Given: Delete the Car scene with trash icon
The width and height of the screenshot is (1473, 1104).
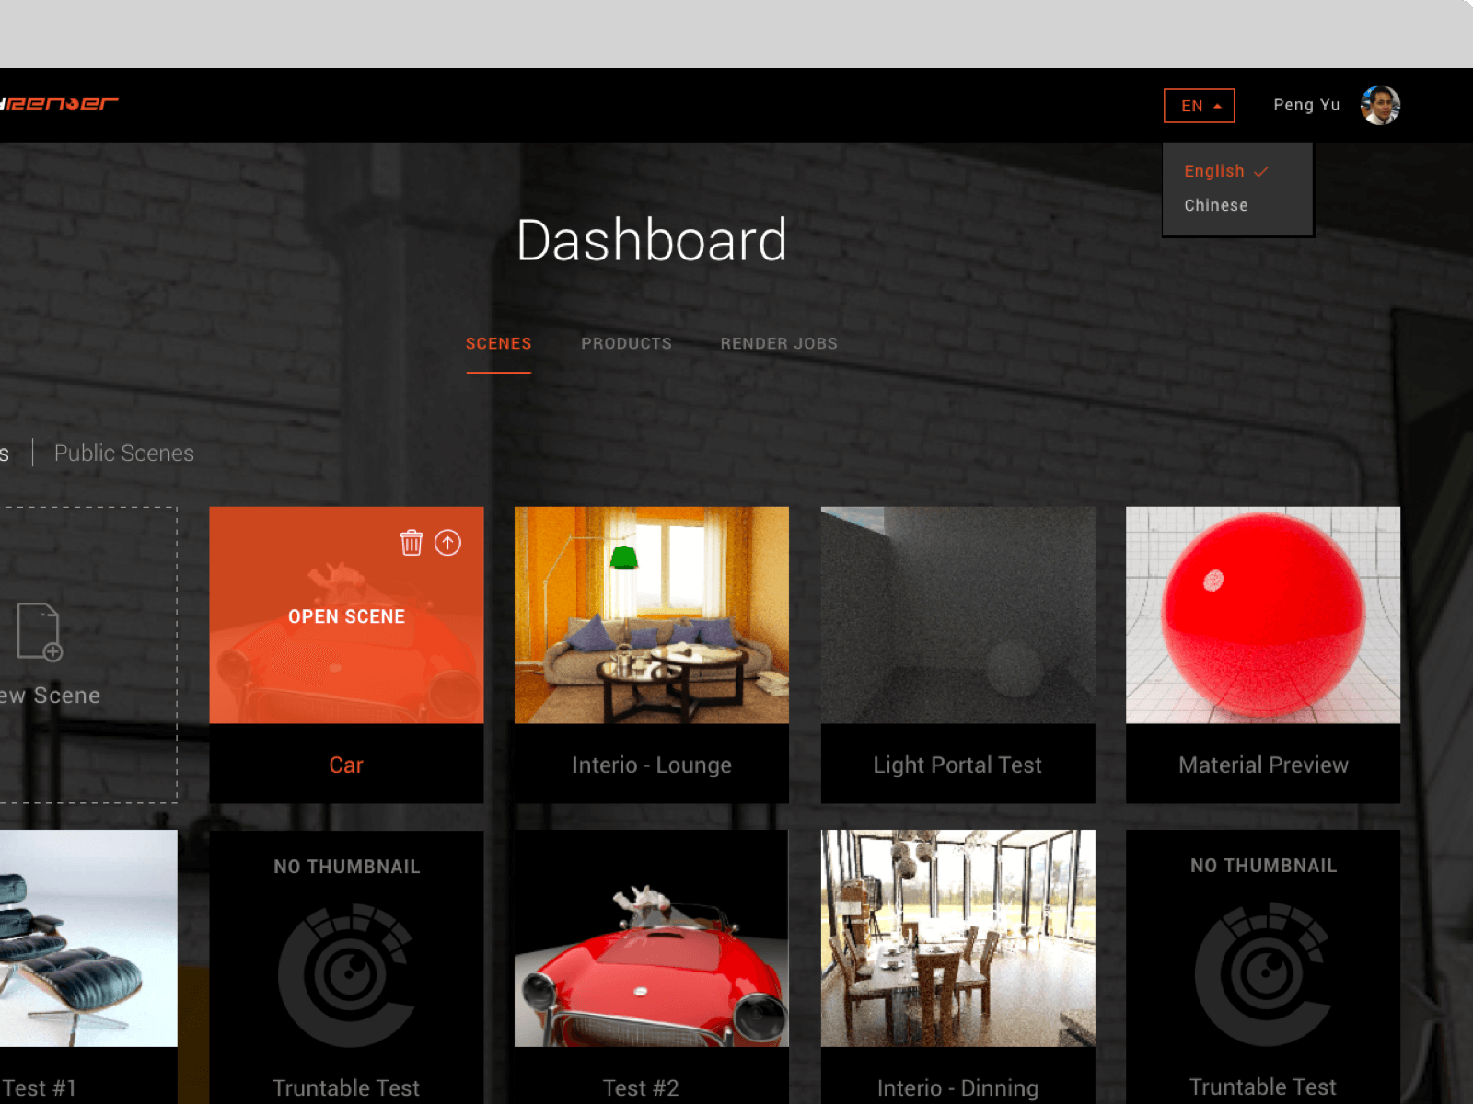Looking at the screenshot, I should point(412,543).
